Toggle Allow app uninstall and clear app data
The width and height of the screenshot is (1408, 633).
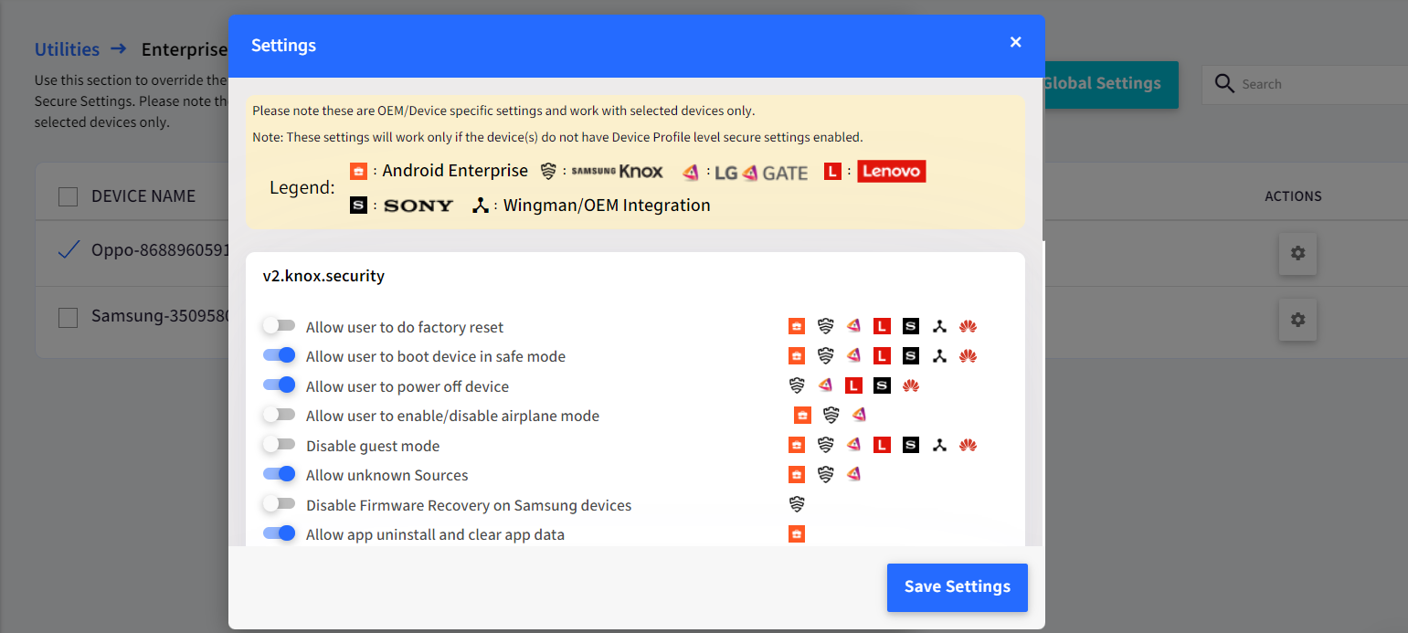[279, 533]
